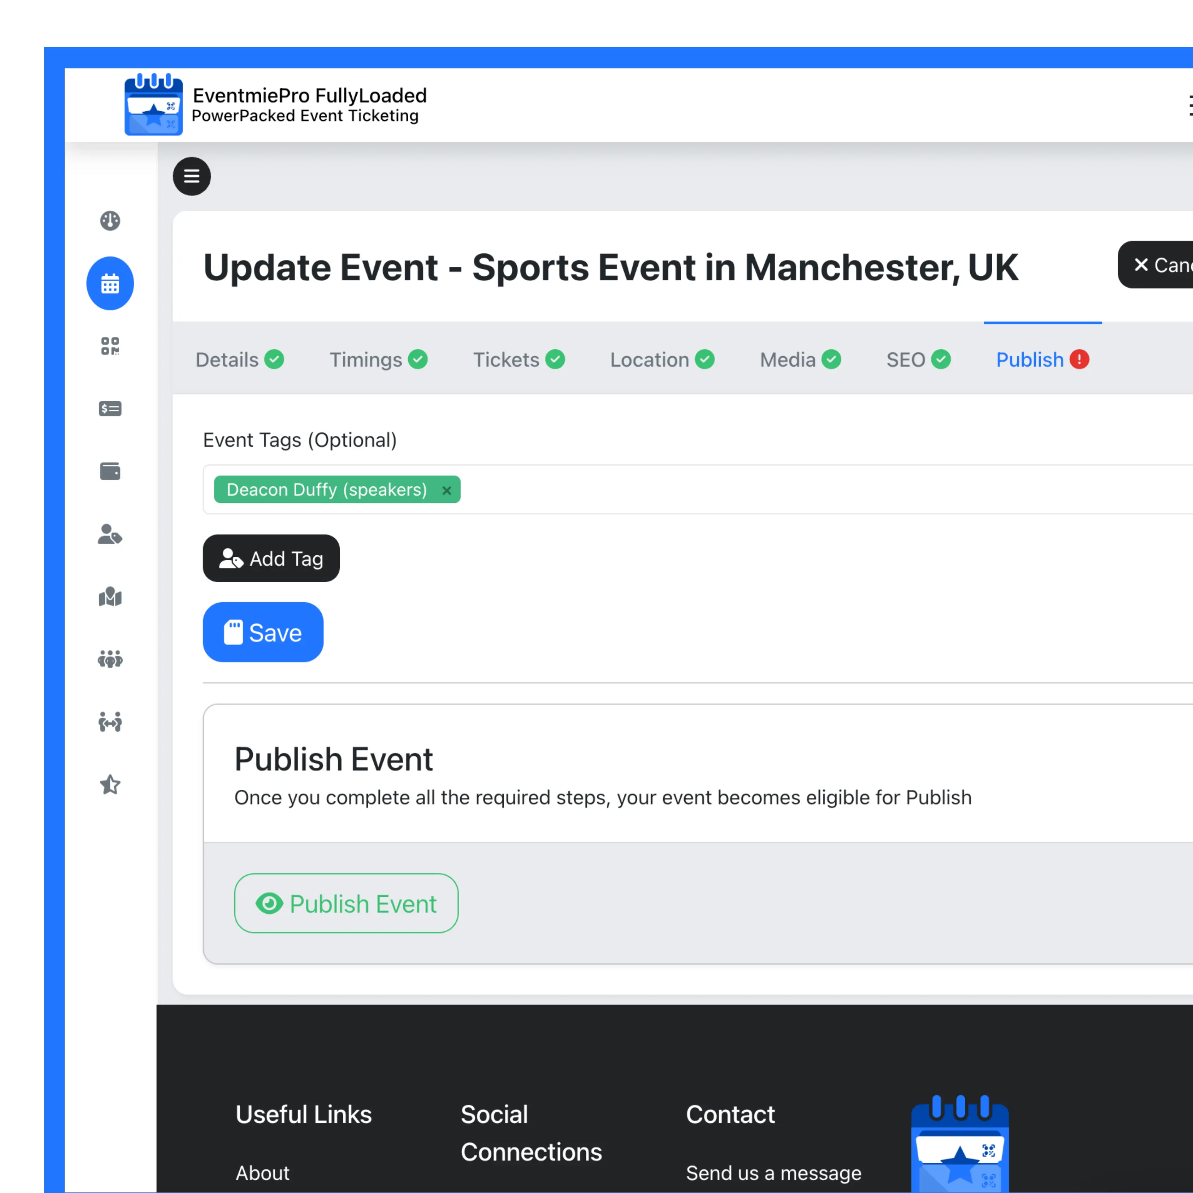
Task: Open the user tag sidebar icon
Action: pyautogui.click(x=110, y=534)
